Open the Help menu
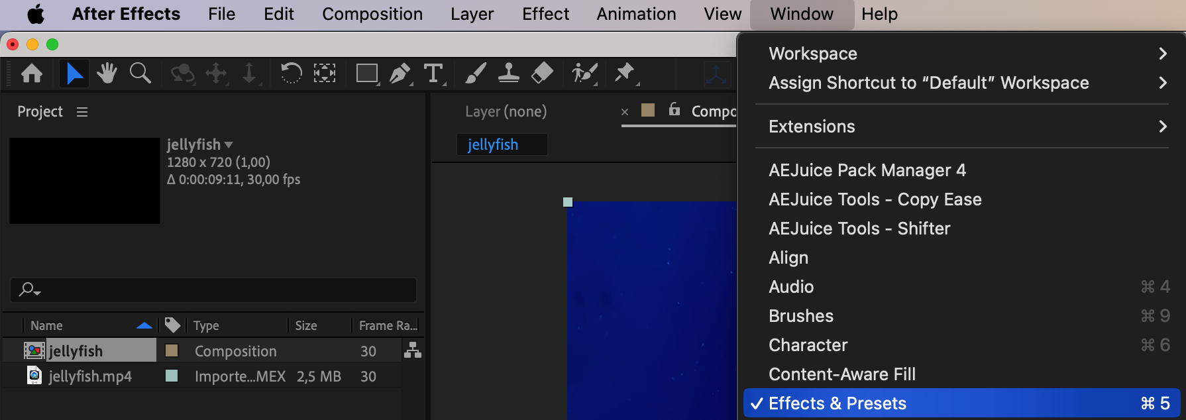Image resolution: width=1186 pixels, height=420 pixels. [x=879, y=14]
